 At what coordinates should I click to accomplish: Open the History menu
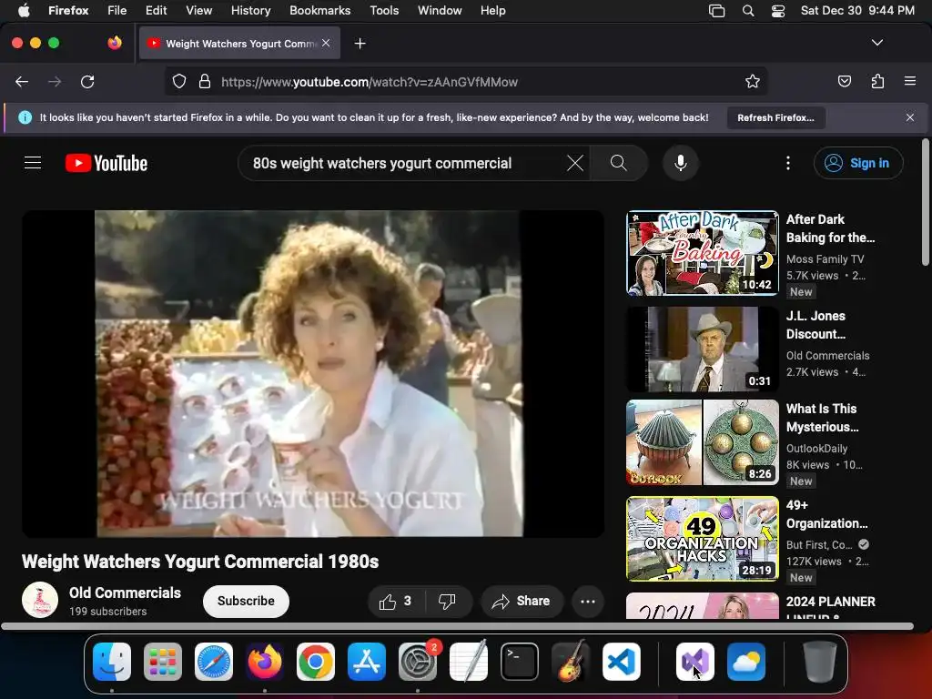[250, 11]
